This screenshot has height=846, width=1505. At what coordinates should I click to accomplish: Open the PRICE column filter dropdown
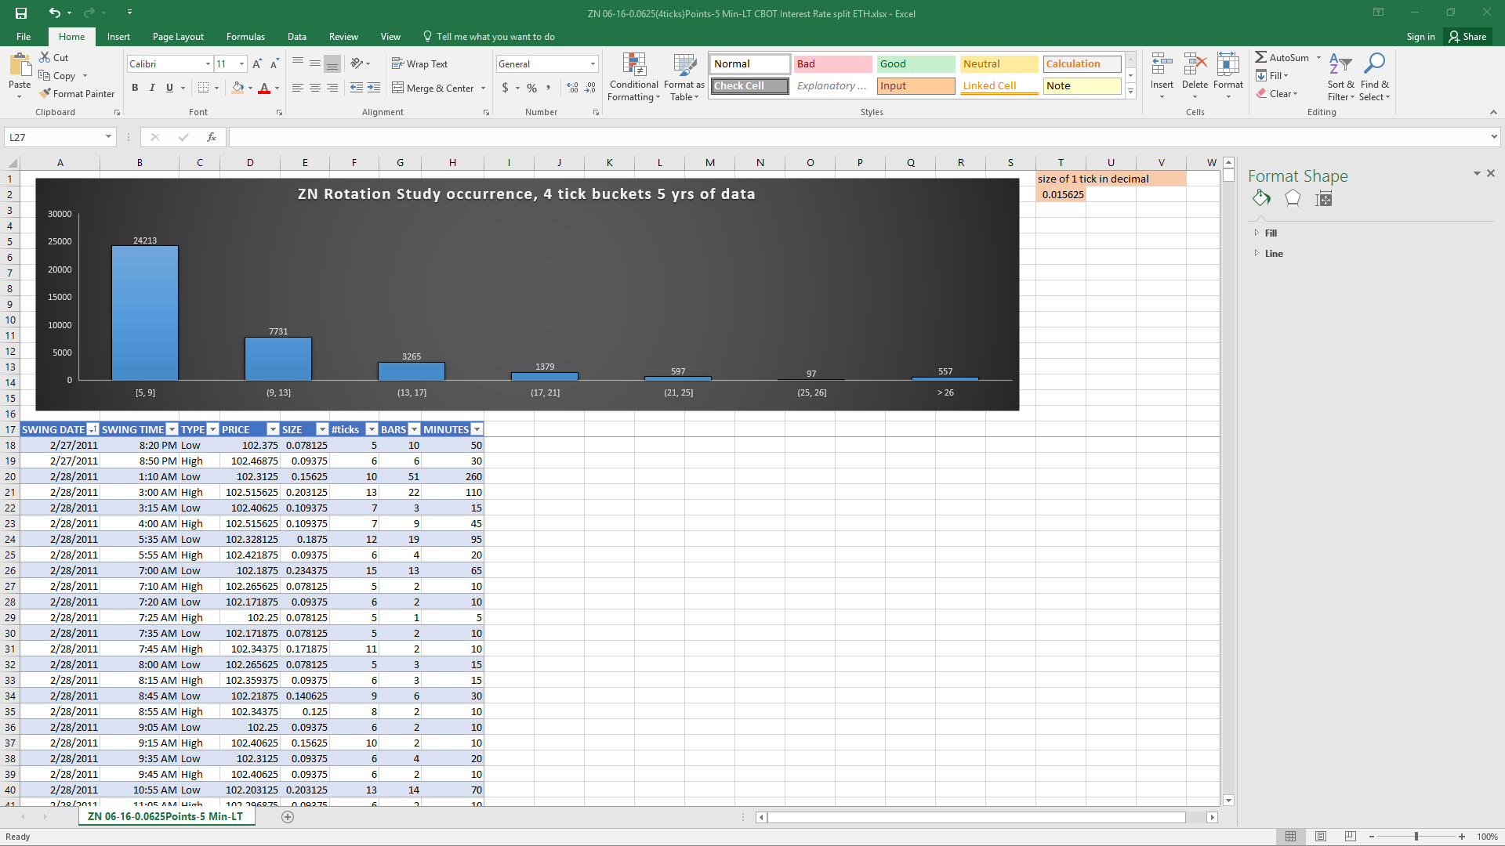click(273, 429)
